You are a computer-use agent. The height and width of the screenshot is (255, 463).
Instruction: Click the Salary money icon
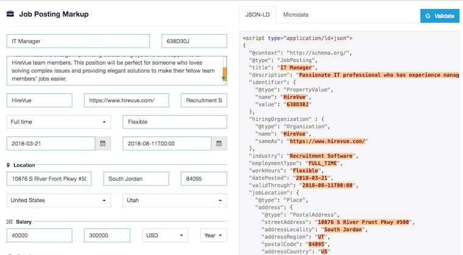[9, 222]
